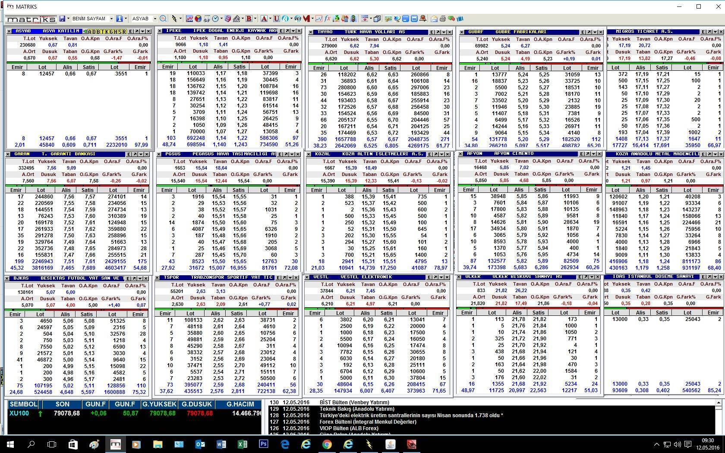Open the alarm bell icon

click(x=423, y=19)
